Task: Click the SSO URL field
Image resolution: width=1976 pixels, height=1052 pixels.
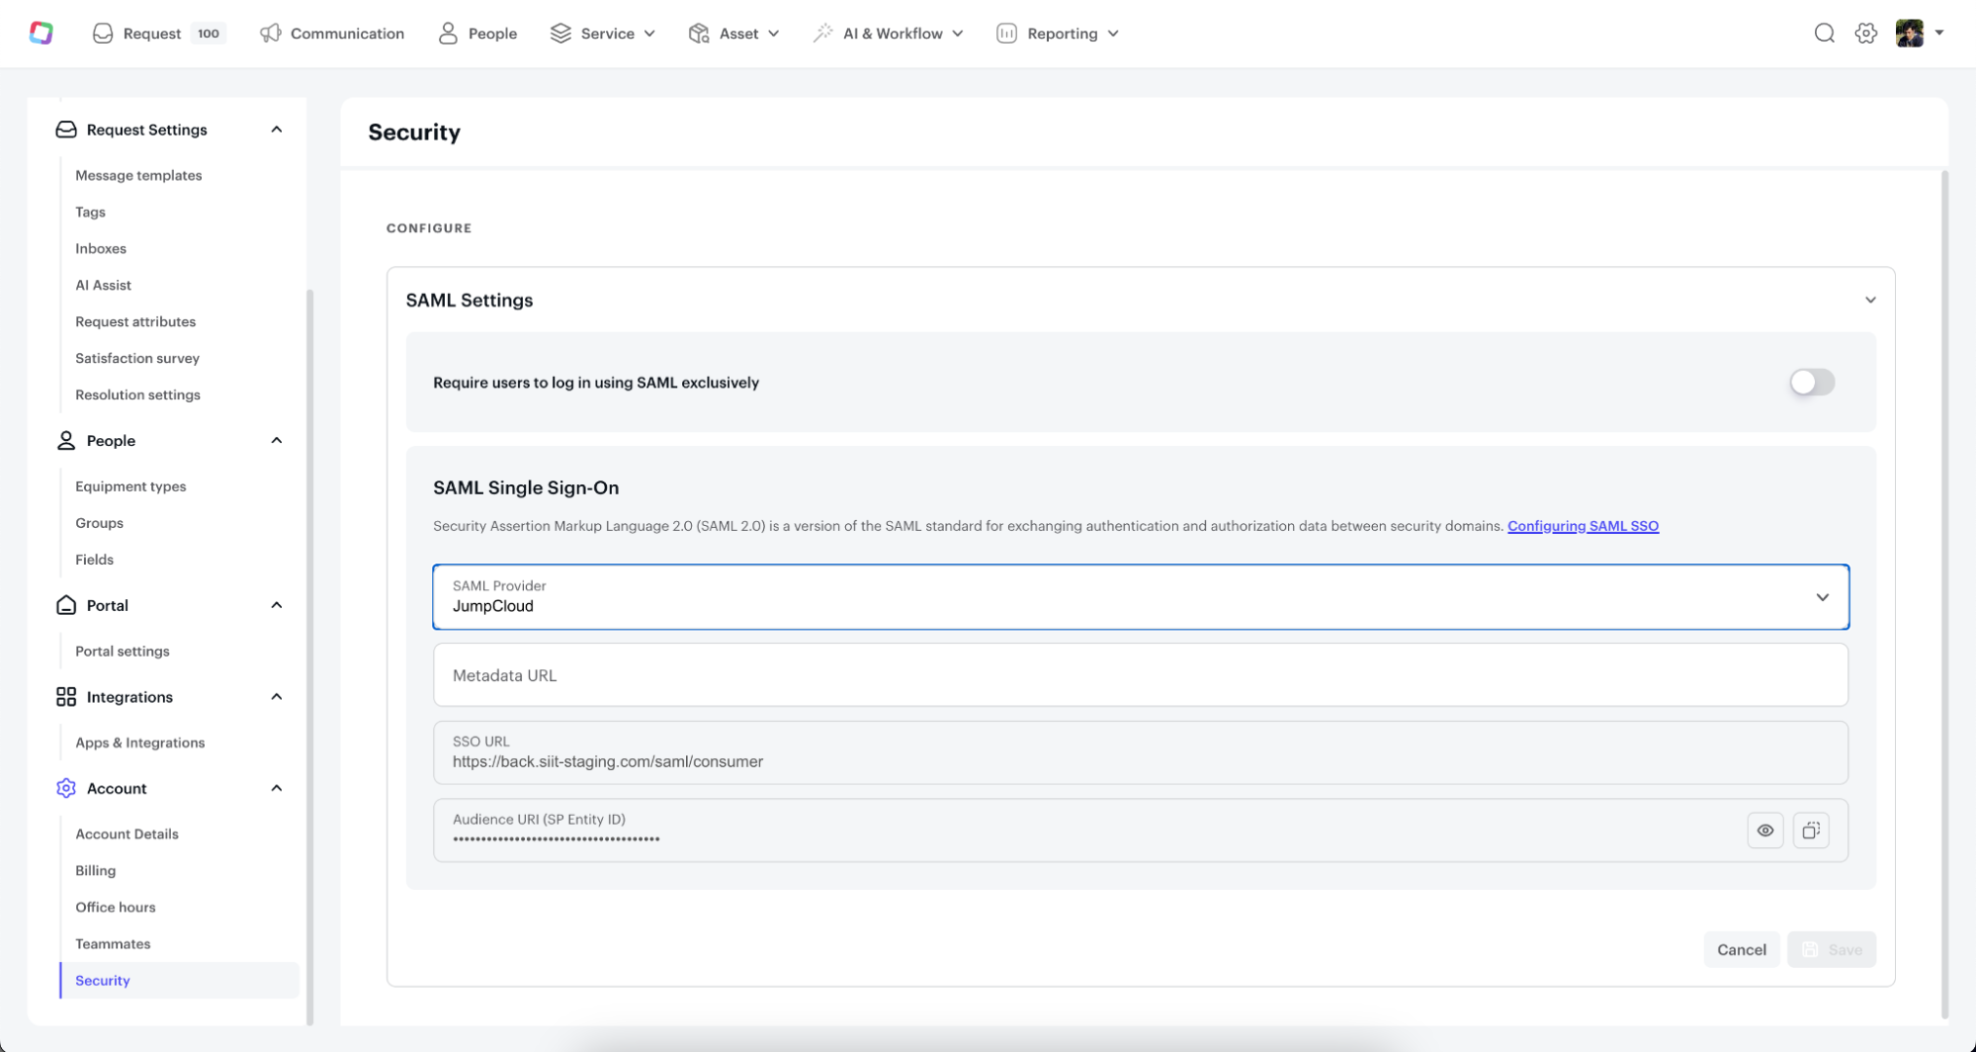Action: click(x=1140, y=752)
